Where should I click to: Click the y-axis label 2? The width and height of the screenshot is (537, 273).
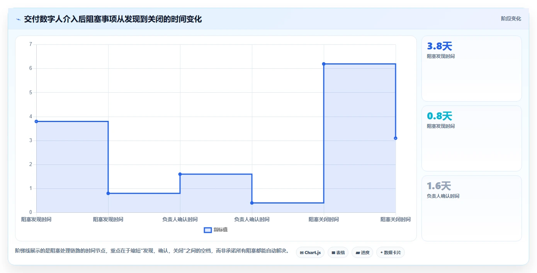coord(31,164)
